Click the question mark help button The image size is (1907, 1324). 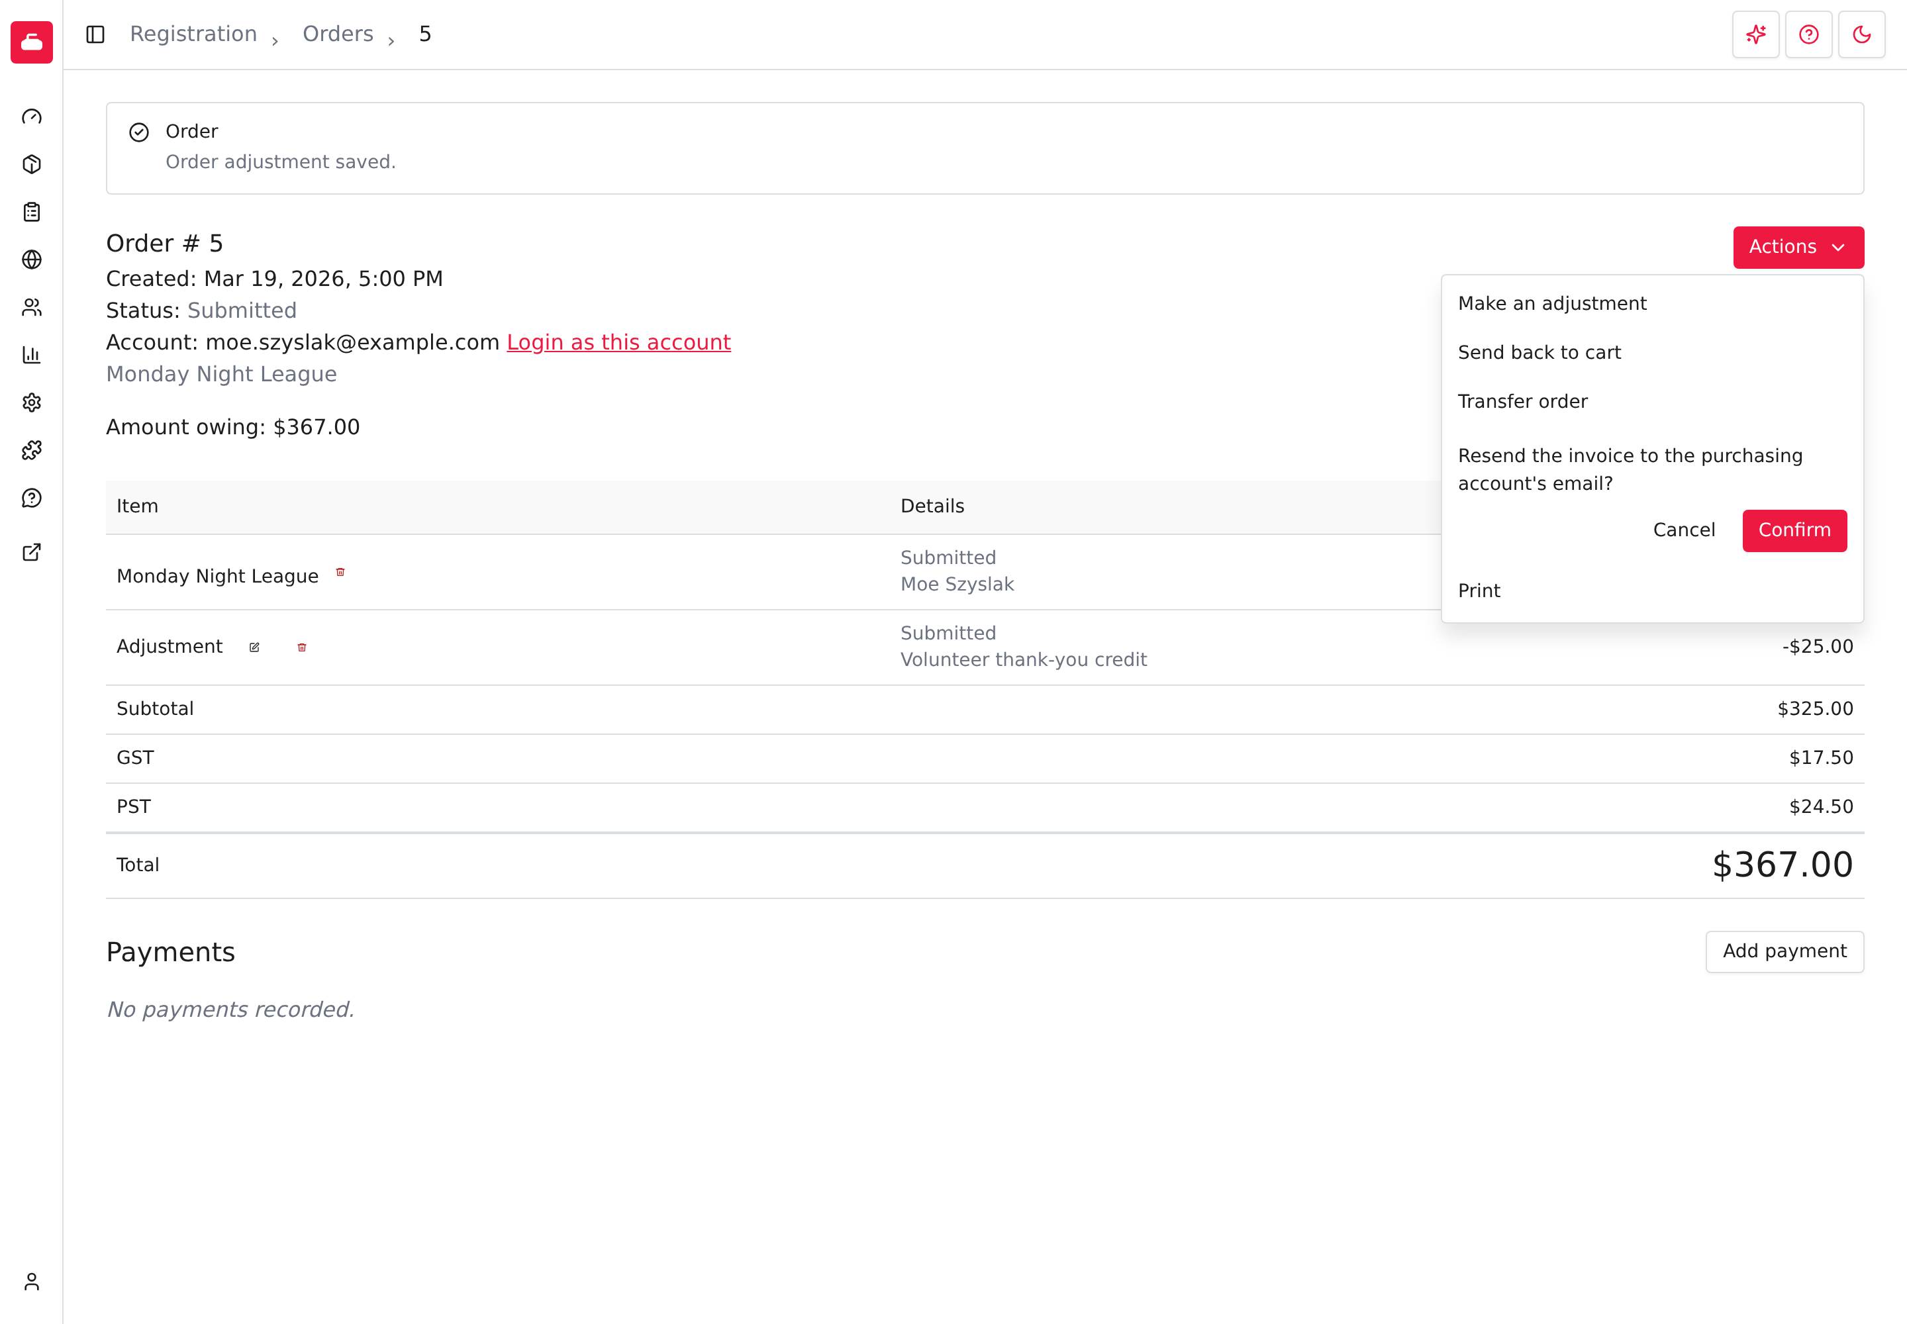coord(1809,34)
